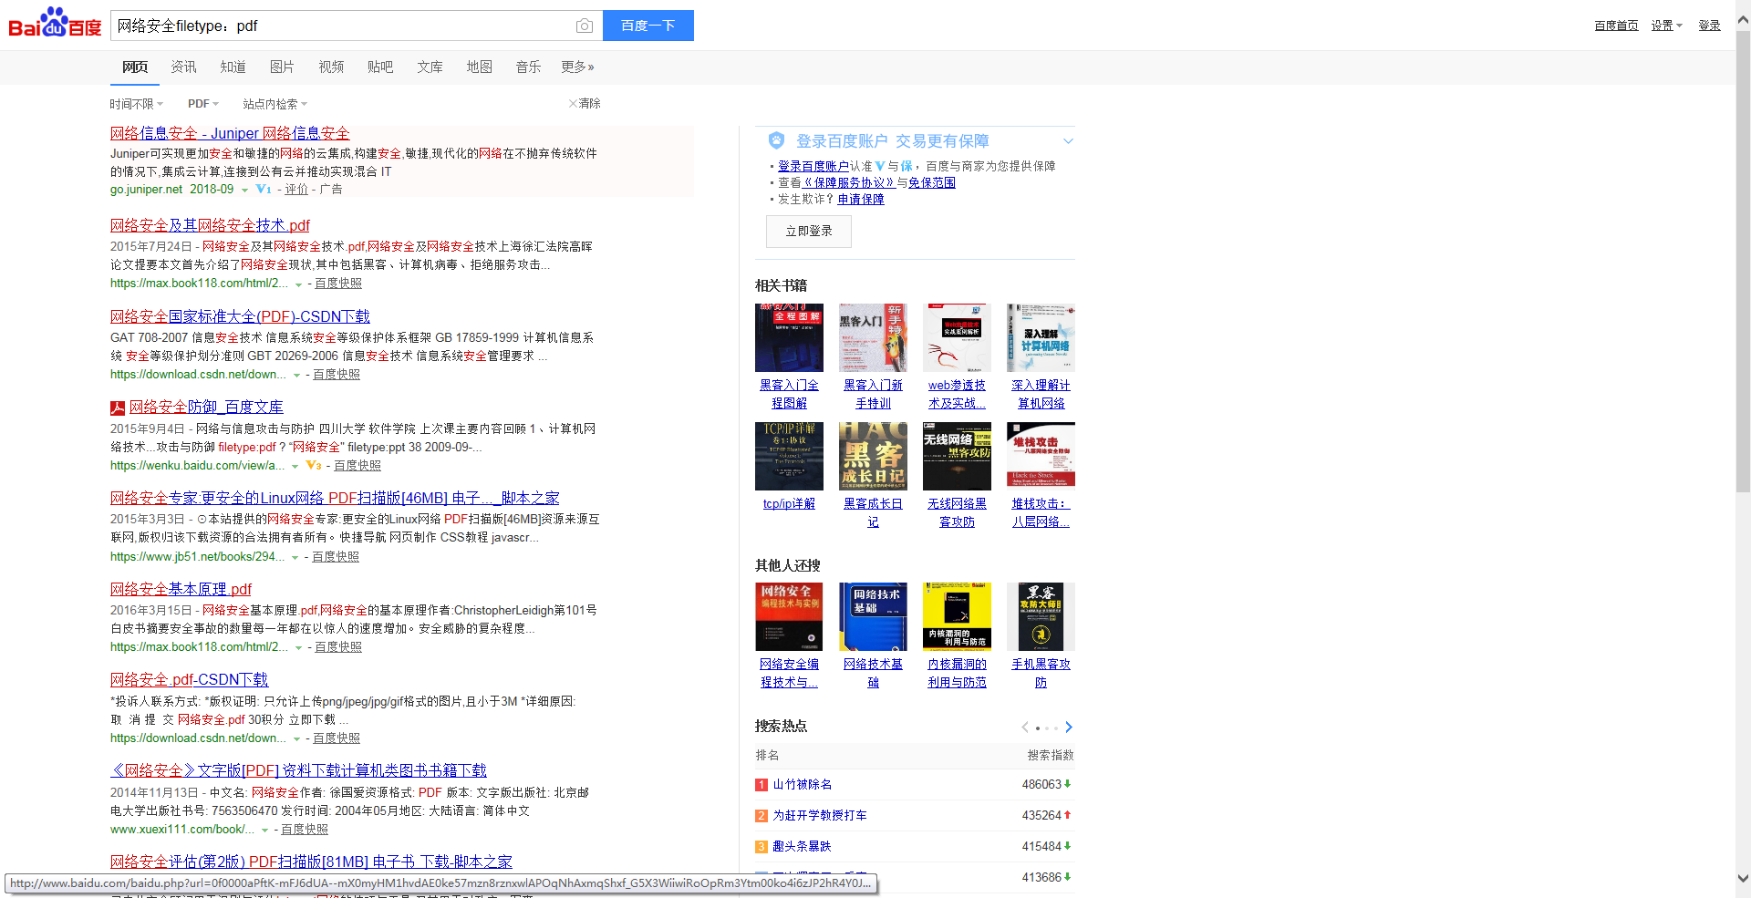
Task: Open the 时间不限 time filter dropdown
Action: pyautogui.click(x=137, y=104)
